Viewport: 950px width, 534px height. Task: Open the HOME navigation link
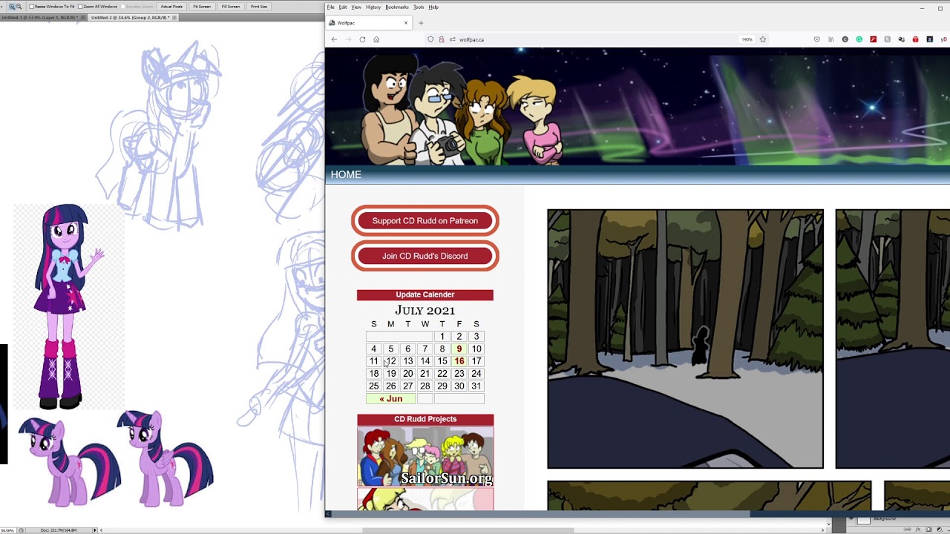[x=346, y=174]
